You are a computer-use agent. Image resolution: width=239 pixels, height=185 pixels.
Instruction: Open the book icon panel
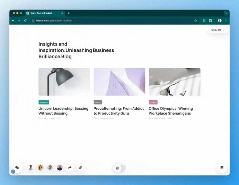(x=222, y=168)
